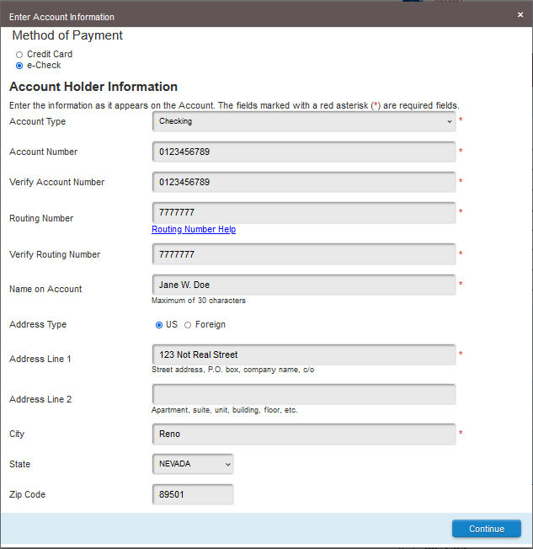Select the Credit Card payment method

click(19, 55)
